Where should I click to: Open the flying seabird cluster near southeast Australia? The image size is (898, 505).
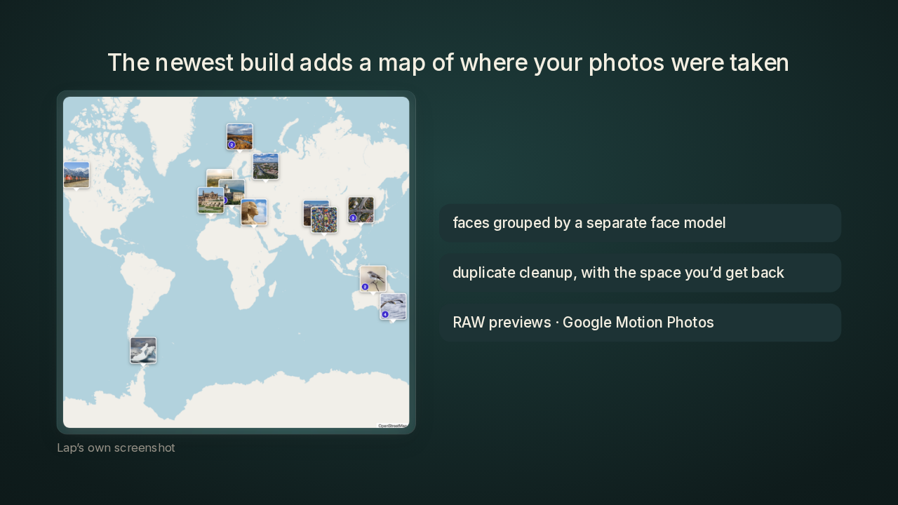[393, 307]
